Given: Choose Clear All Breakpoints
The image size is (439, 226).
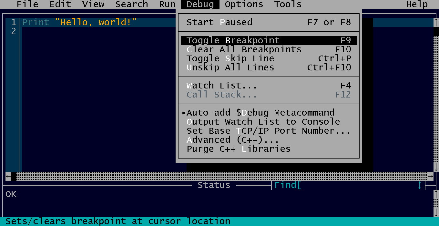Looking at the screenshot, I should pyautogui.click(x=269, y=49).
